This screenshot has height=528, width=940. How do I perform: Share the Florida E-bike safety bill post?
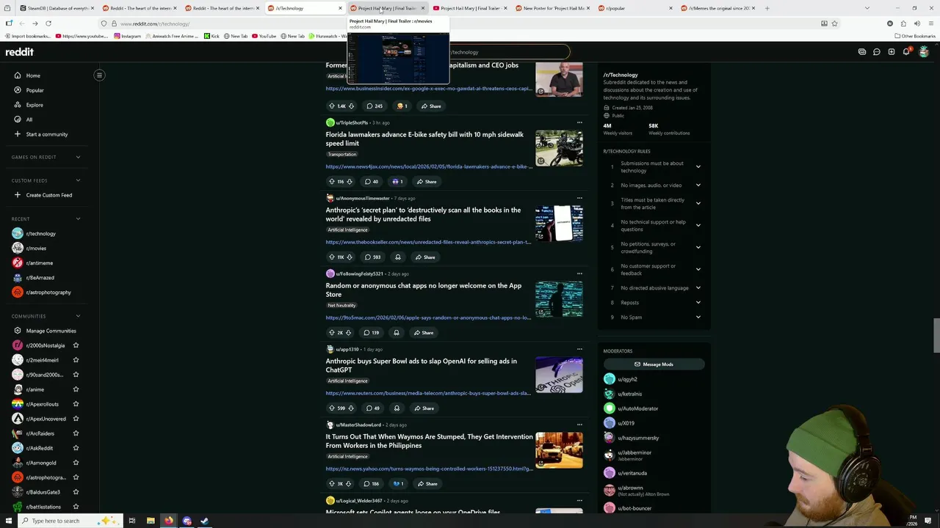tap(427, 181)
